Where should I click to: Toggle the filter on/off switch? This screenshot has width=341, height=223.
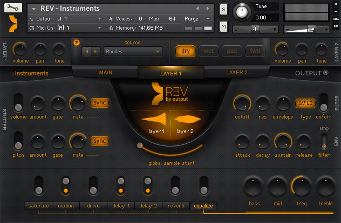pos(324,103)
